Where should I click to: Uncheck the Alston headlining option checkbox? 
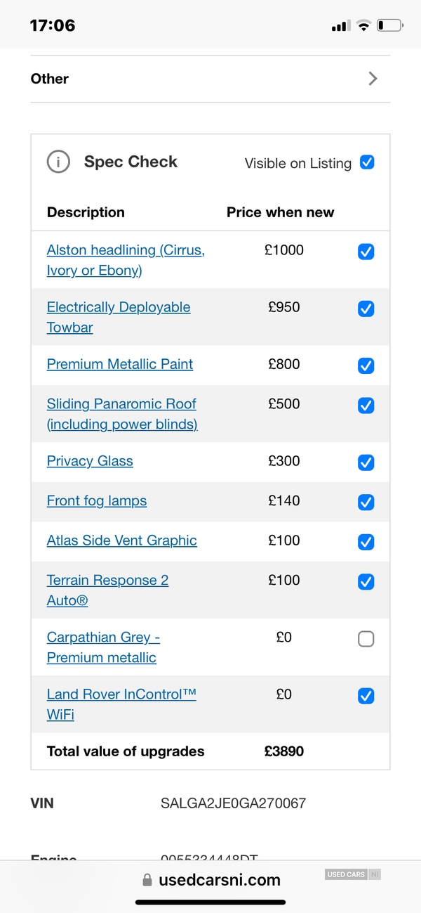tap(366, 252)
